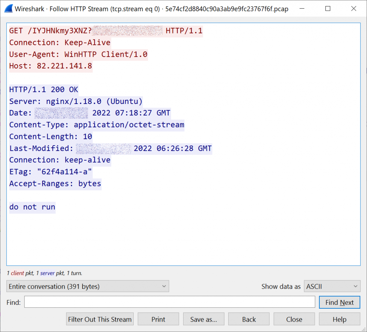Open the Help button
The image size is (367, 332).
[339, 319]
